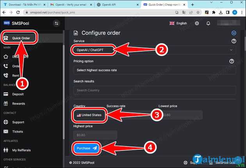Open the OpenAI / ChatGPT service dropdown
This screenshot has height=168, width=246.
click(154, 50)
